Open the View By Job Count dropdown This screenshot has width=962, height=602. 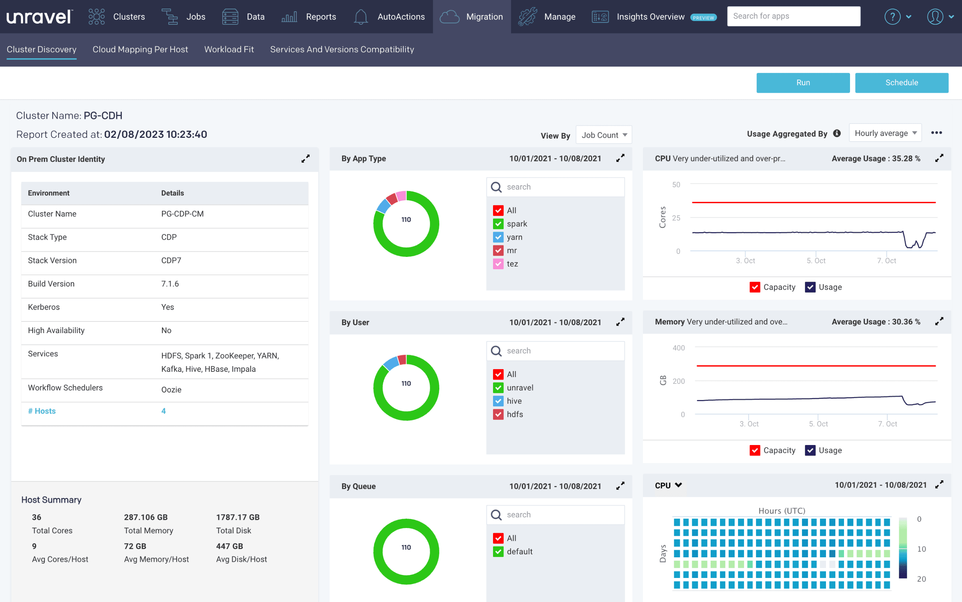[x=604, y=135]
